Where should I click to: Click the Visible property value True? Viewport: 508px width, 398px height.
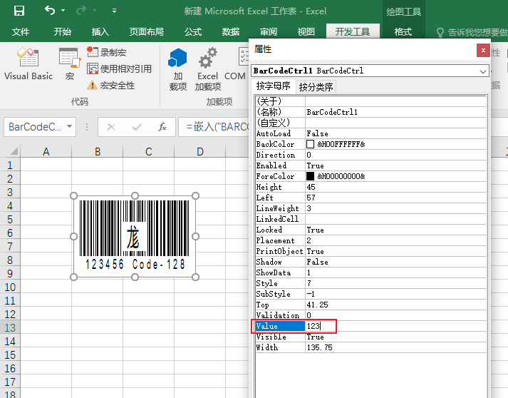click(315, 337)
